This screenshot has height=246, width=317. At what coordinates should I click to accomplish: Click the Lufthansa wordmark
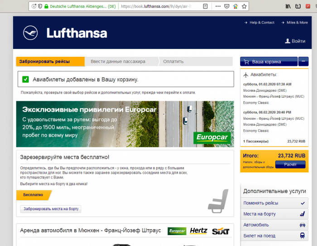click(x=77, y=33)
